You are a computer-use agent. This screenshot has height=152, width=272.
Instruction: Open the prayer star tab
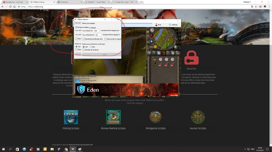click(x=173, y=53)
